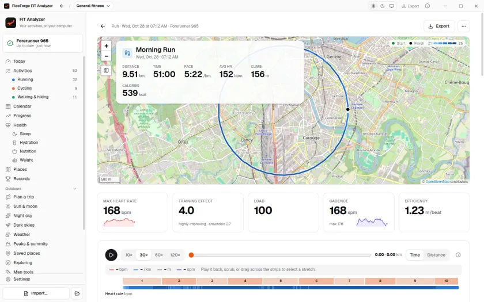The width and height of the screenshot is (484, 302).
Task: Open Saved places
Action: coord(43,253)
